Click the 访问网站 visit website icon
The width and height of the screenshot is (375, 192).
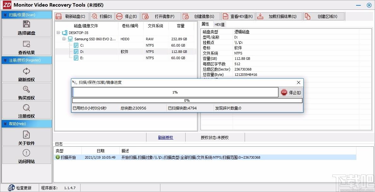(x=27, y=153)
